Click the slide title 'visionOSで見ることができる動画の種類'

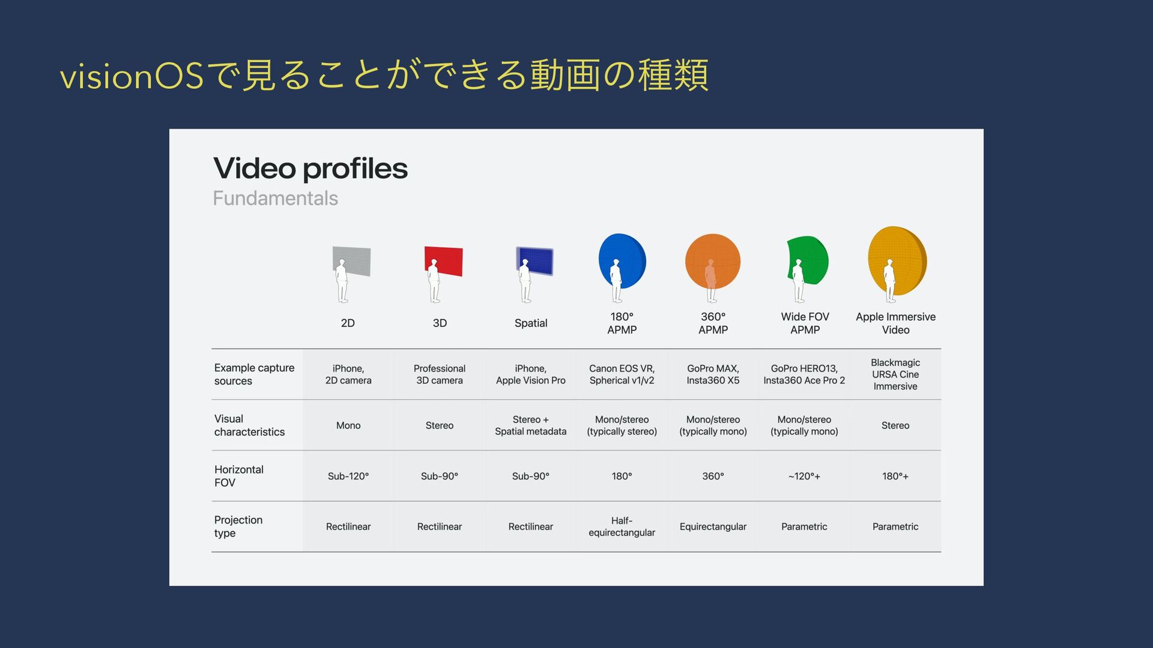pyautogui.click(x=384, y=76)
